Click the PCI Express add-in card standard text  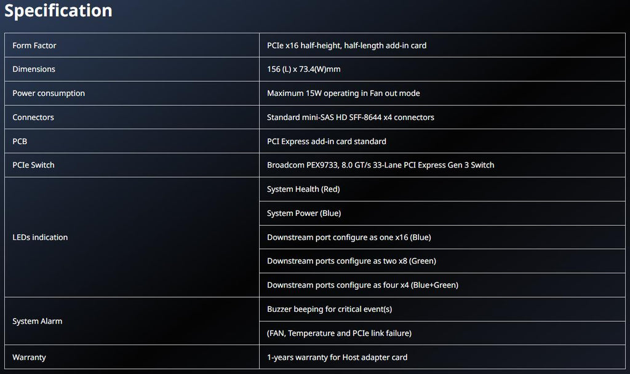326,141
